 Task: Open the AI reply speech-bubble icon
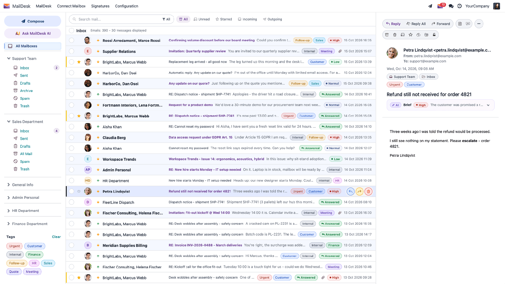(x=468, y=24)
